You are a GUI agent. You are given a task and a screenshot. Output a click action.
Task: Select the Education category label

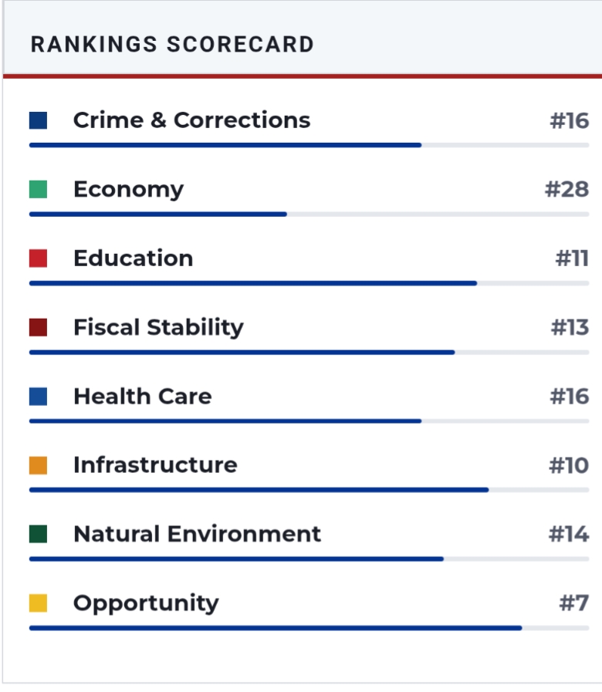pos(133,258)
